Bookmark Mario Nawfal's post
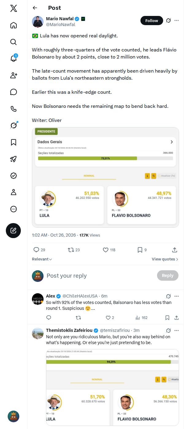This screenshot has width=184, height=429. coord(142,250)
